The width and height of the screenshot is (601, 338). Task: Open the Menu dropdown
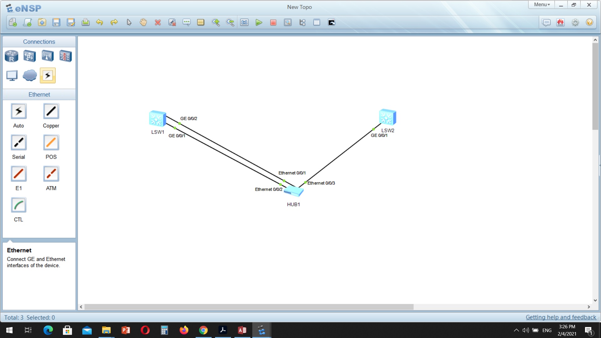pos(542,5)
